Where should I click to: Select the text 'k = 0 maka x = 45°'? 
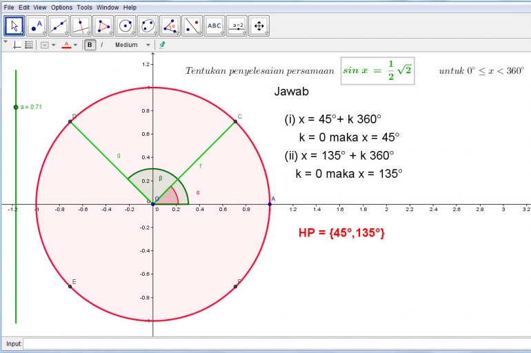coord(349,137)
